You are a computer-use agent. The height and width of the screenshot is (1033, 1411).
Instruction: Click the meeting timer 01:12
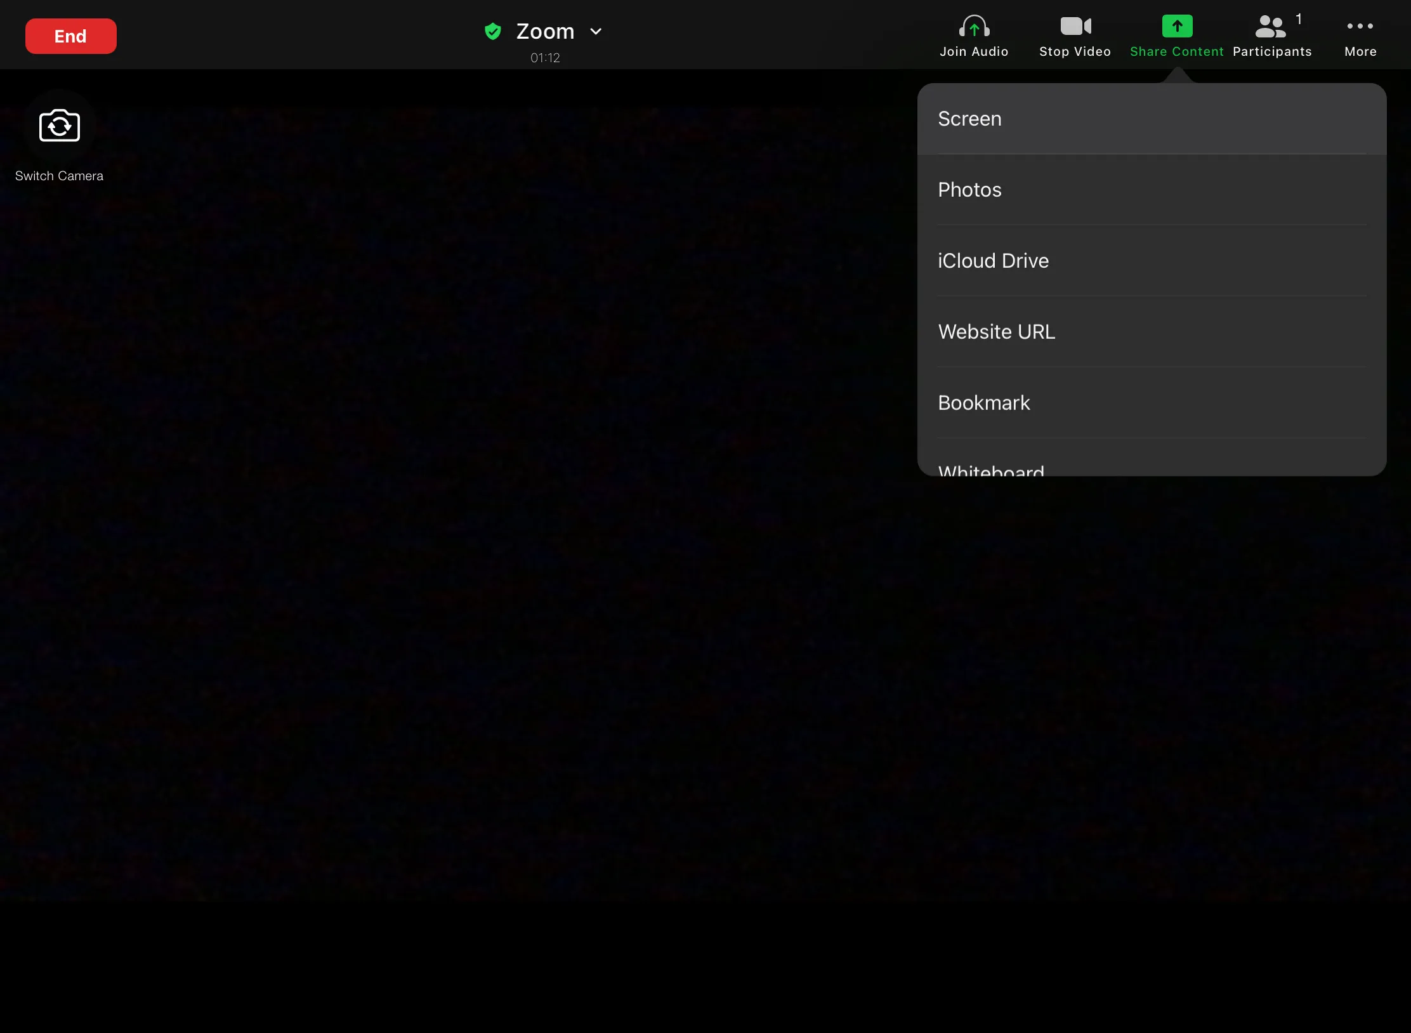pyautogui.click(x=545, y=58)
